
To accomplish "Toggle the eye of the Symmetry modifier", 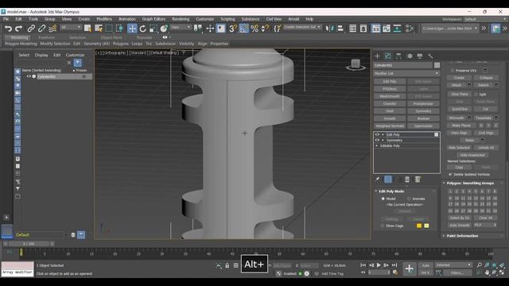I will (377, 140).
